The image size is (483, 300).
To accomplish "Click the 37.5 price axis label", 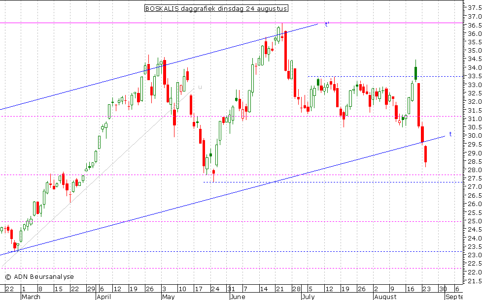I will point(475,8).
